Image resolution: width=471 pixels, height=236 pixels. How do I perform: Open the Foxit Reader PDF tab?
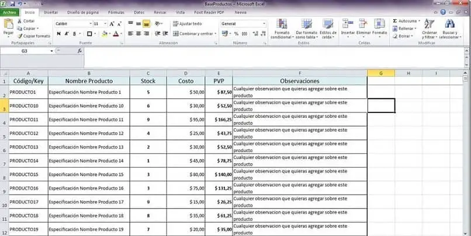(209, 13)
